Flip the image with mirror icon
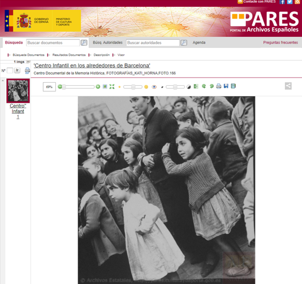302x284 pixels. point(196,86)
